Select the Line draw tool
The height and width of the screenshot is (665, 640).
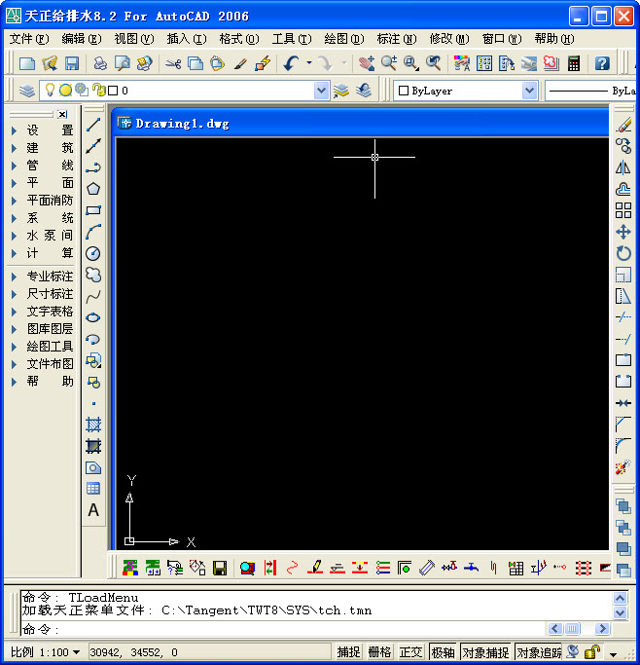click(x=93, y=125)
